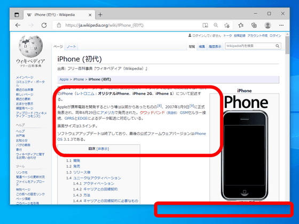Jump to contents entry 1.4.1 アクティベーション
The height and width of the screenshot is (224, 299).
[93, 183]
